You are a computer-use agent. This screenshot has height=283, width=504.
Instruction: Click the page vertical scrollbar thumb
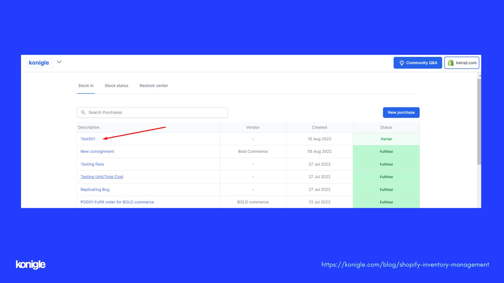[x=479, y=122]
